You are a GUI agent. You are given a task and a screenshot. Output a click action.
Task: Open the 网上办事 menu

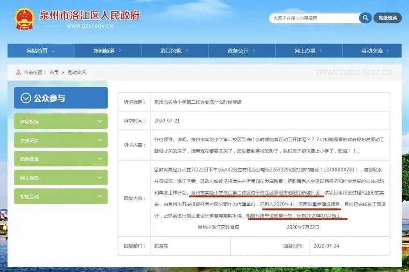pyautogui.click(x=308, y=51)
